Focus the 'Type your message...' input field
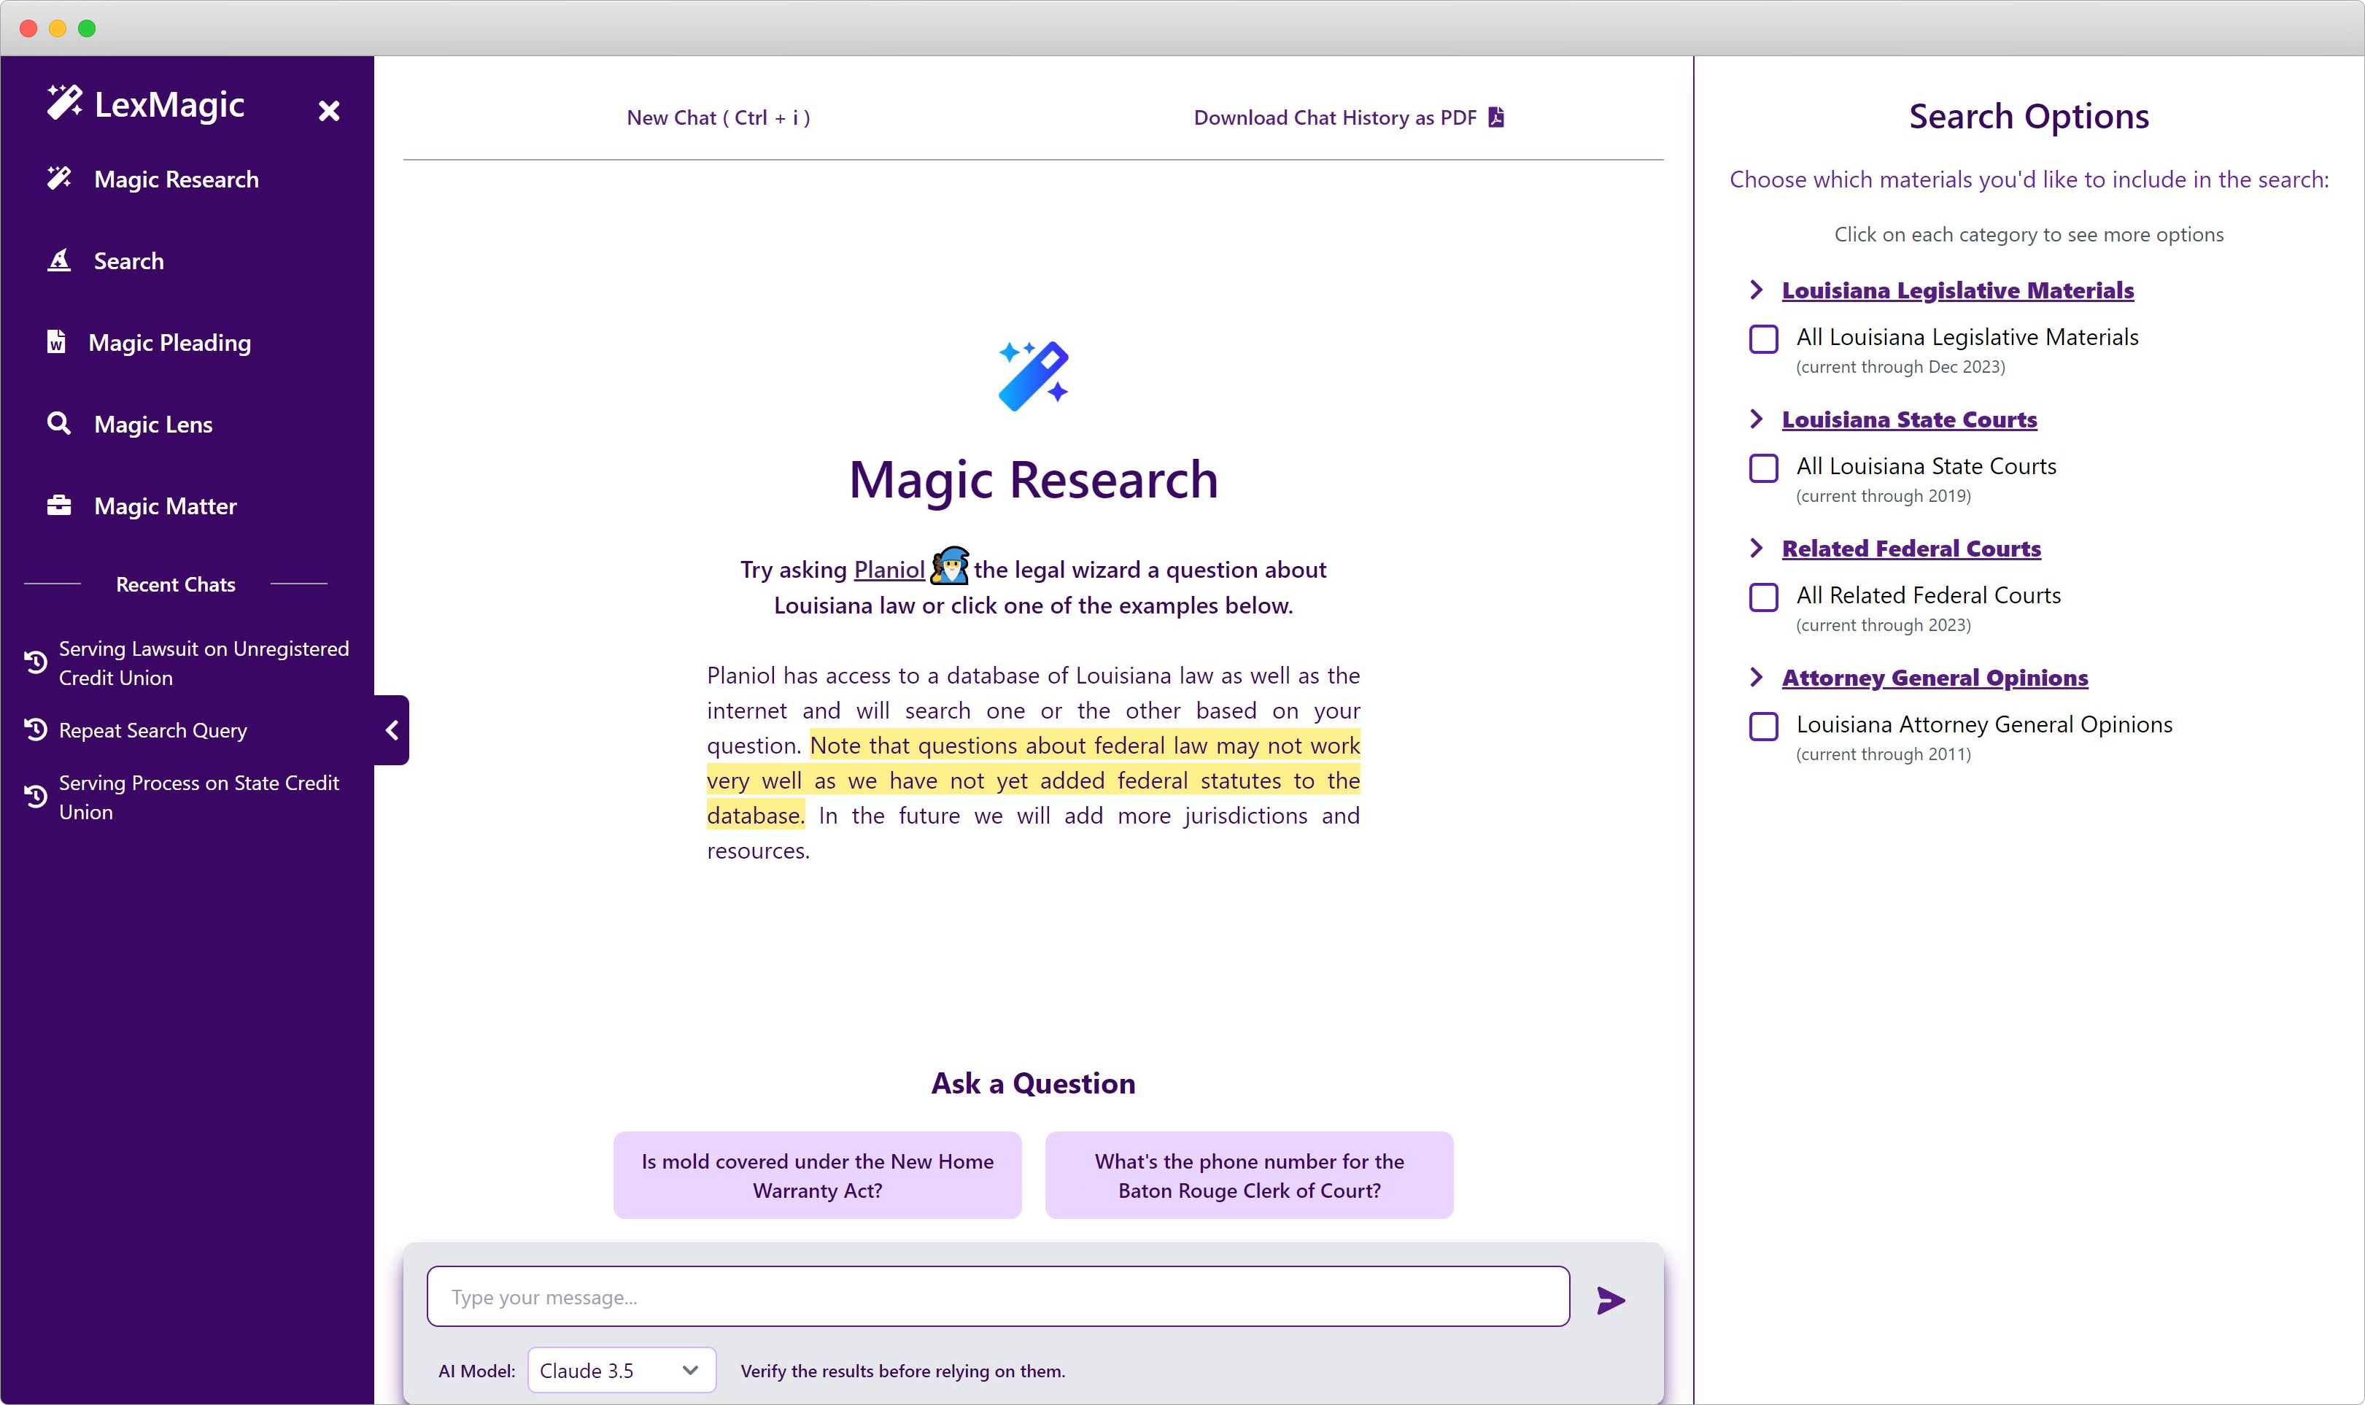 998,1296
